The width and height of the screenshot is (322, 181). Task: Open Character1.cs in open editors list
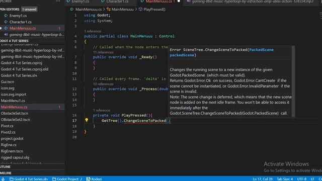pyautogui.click(x=20, y=22)
